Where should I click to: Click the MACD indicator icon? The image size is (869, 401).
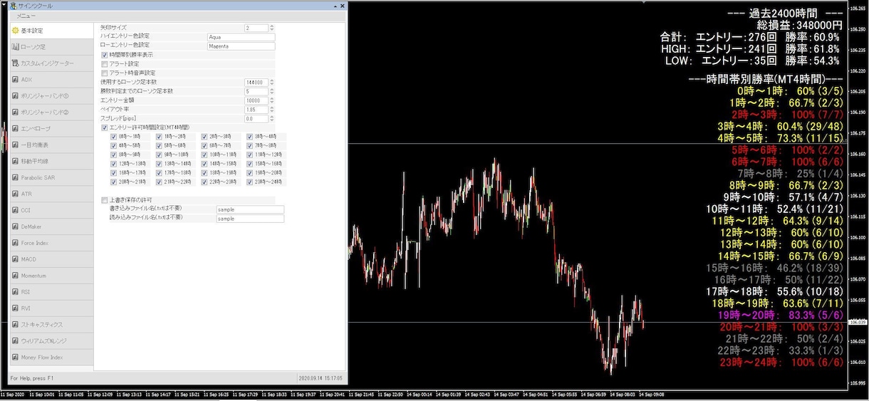pos(15,259)
